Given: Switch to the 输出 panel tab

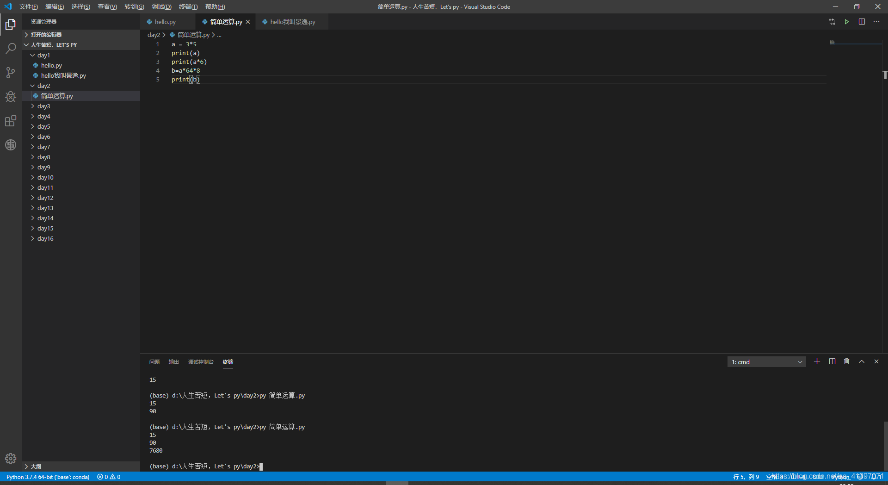Looking at the screenshot, I should (174, 362).
